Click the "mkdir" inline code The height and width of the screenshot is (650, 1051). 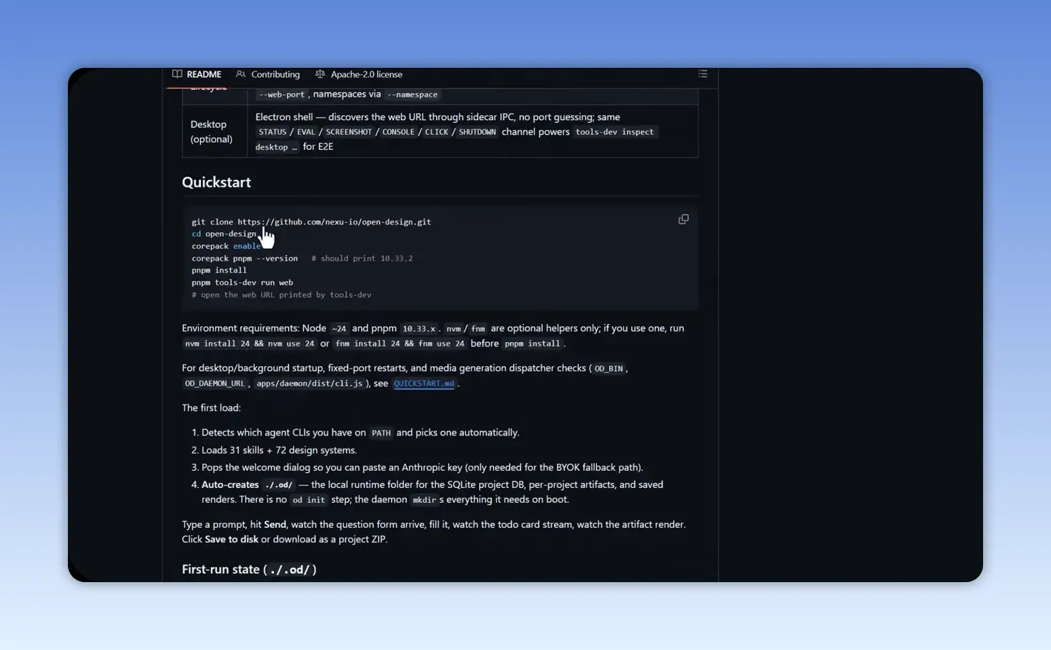click(x=424, y=500)
